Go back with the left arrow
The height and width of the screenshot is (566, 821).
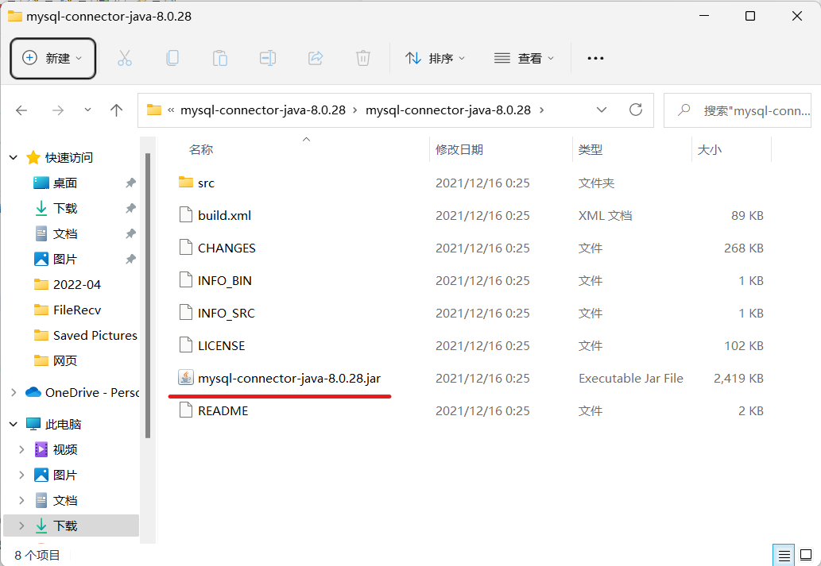(21, 110)
